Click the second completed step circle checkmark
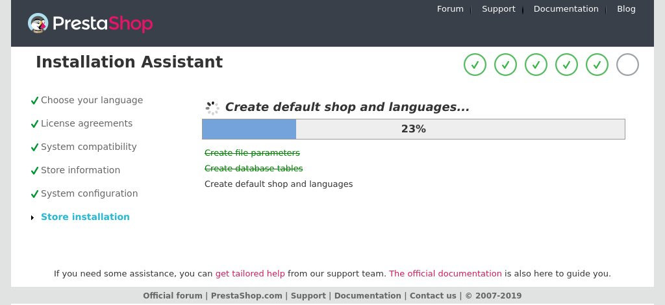665x305 pixels. [505, 65]
